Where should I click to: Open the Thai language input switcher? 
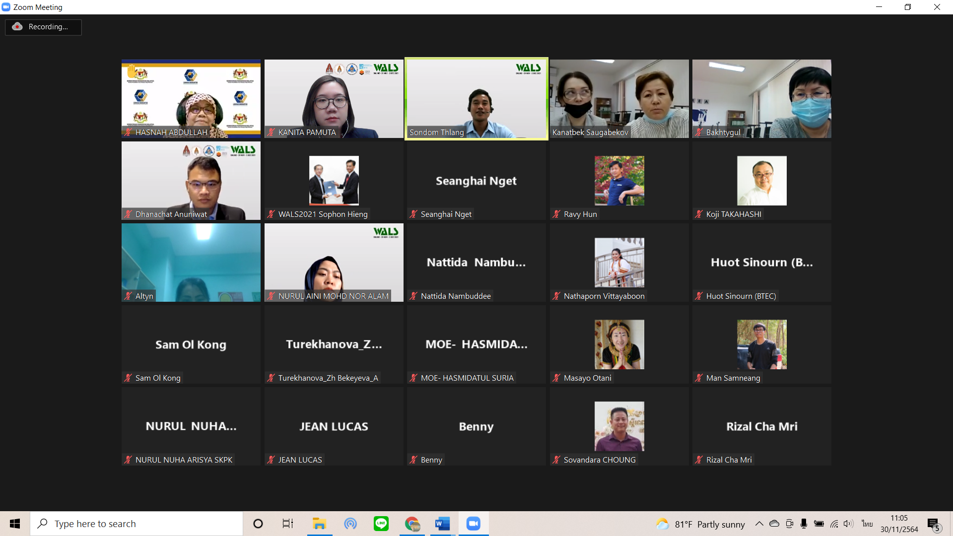click(867, 524)
